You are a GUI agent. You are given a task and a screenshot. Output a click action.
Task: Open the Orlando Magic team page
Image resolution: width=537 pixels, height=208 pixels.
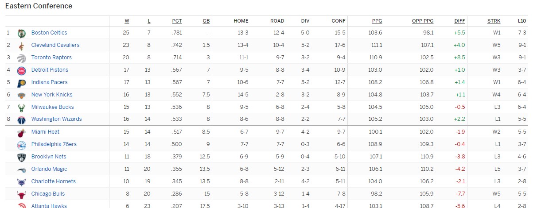(x=49, y=169)
